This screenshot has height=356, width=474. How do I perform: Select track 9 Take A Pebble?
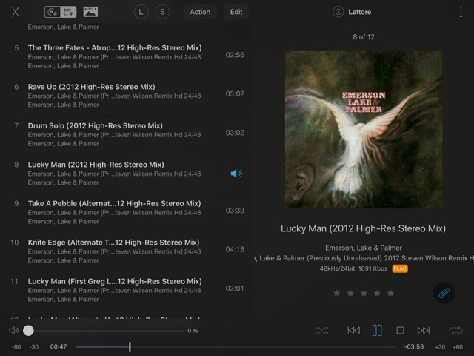(115, 211)
